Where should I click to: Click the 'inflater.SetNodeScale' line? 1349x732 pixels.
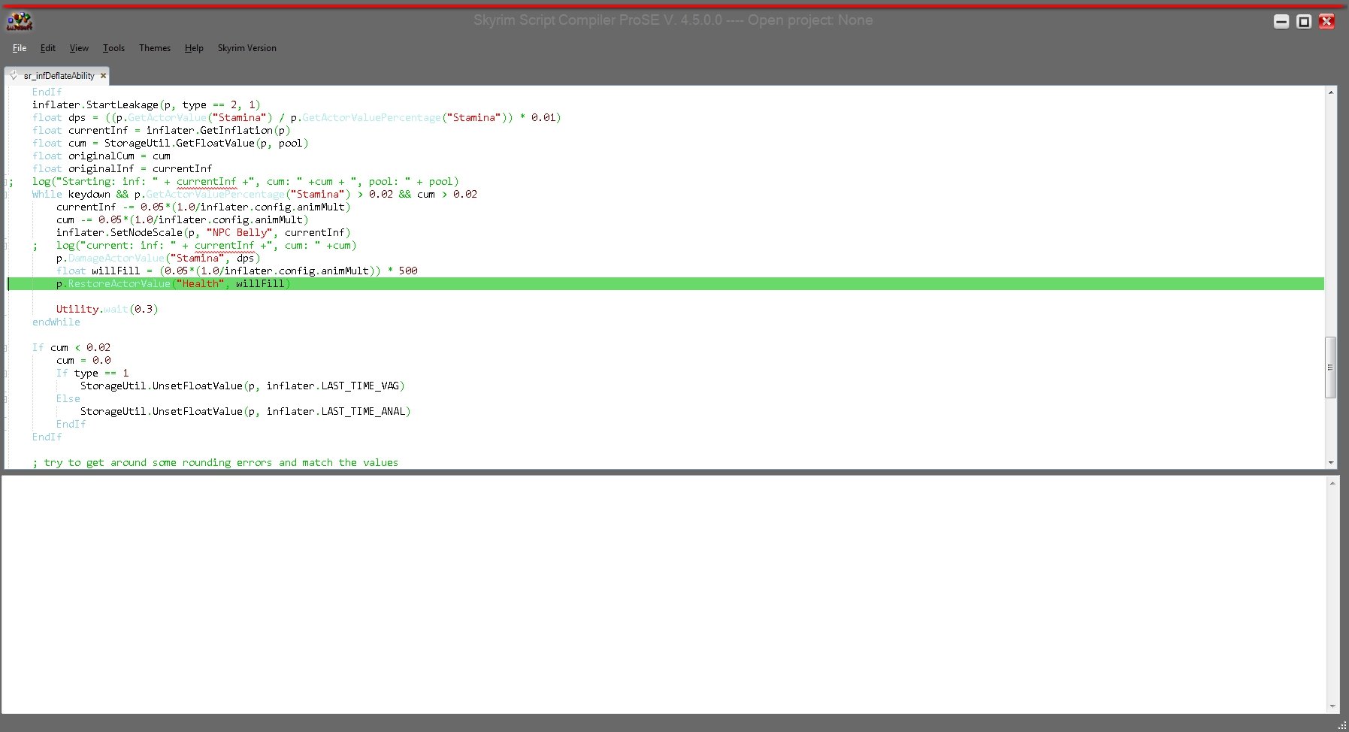coord(203,232)
